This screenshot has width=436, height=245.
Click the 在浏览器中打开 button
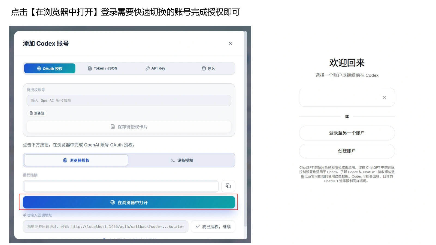[x=129, y=202]
